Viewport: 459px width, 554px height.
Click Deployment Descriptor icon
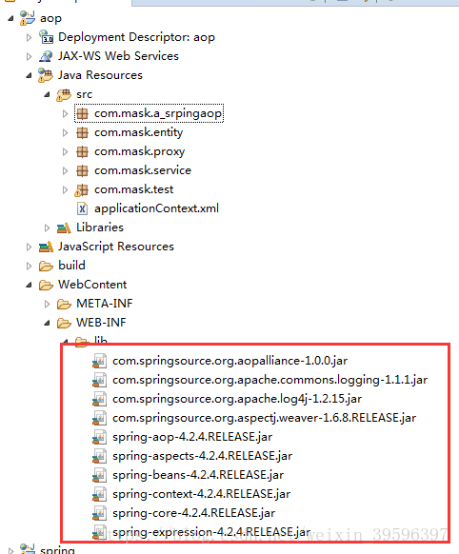(x=46, y=37)
